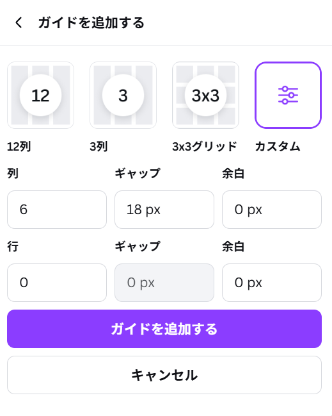The image size is (332, 416).
Task: Select the 12-column guide preset thumbnail
Action: click(40, 96)
